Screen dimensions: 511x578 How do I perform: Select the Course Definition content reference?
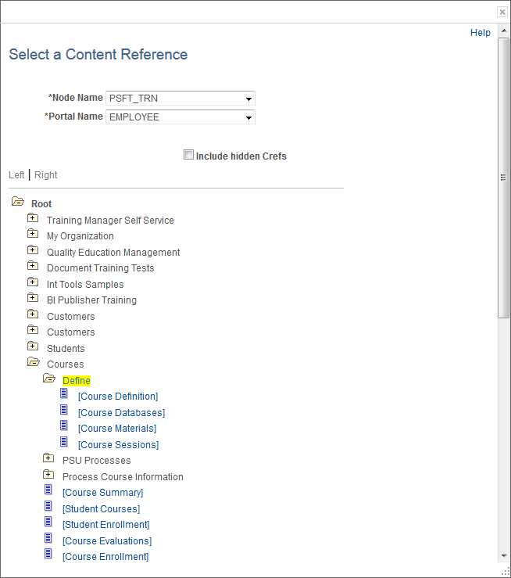pos(118,397)
